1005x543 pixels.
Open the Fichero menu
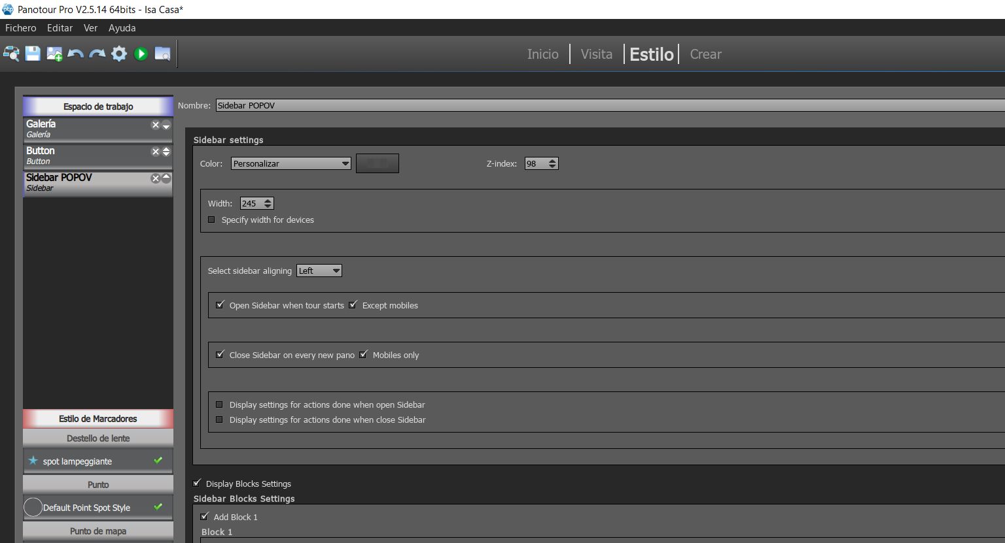click(x=21, y=28)
